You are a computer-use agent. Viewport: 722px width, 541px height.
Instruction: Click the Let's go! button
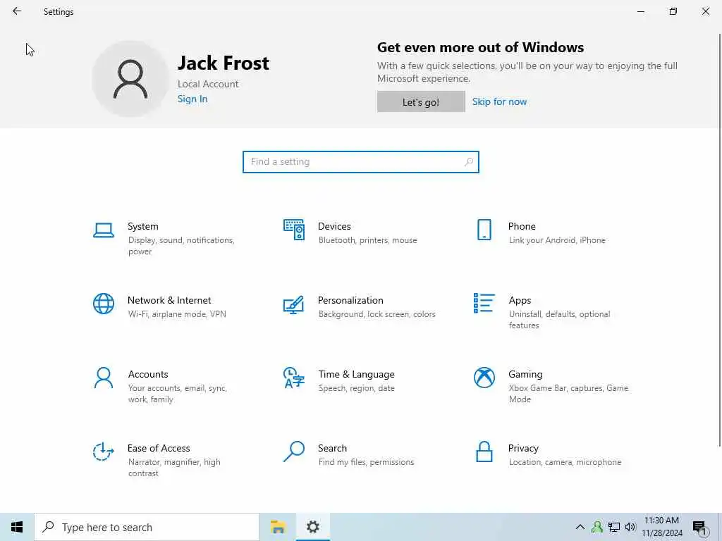tap(421, 101)
